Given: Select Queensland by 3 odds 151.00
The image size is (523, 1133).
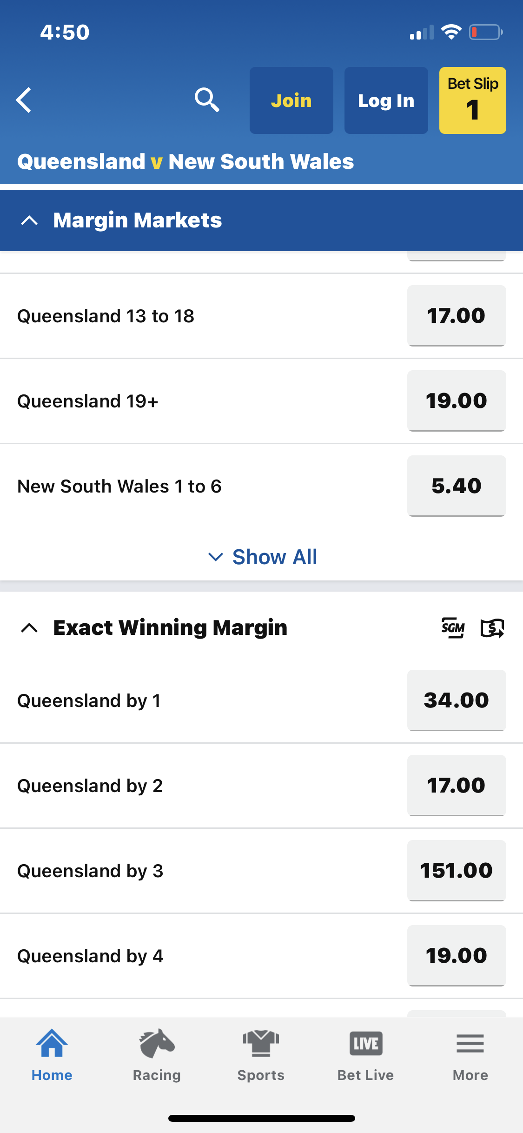Looking at the screenshot, I should tap(456, 871).
